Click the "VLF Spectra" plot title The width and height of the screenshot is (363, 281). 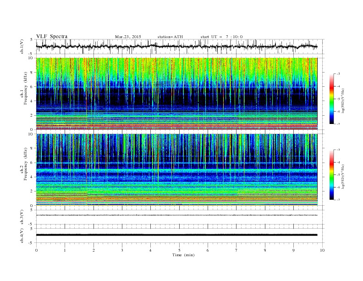pos(52,36)
